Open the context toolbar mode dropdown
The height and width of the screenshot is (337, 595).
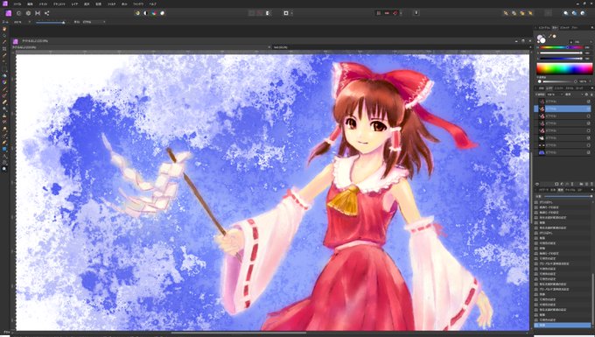tap(94, 22)
